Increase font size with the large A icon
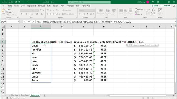 point(41,10)
